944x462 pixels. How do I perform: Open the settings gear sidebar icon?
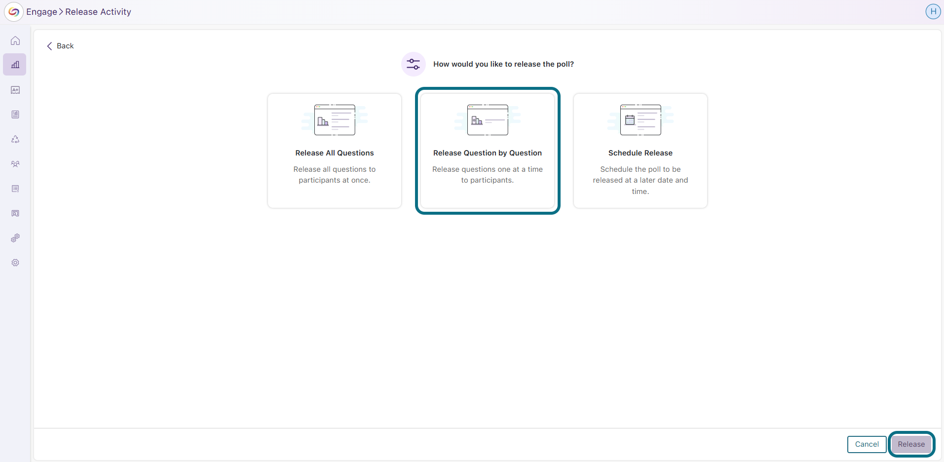[x=15, y=263]
